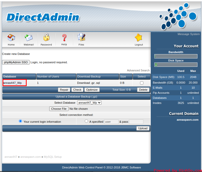Click the Logout star icon
Screen dimensions: 202x172
pyautogui.click(x=139, y=38)
